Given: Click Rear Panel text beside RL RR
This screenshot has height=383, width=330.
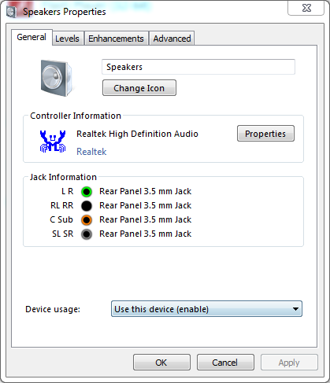Looking at the screenshot, I should 146,205.
